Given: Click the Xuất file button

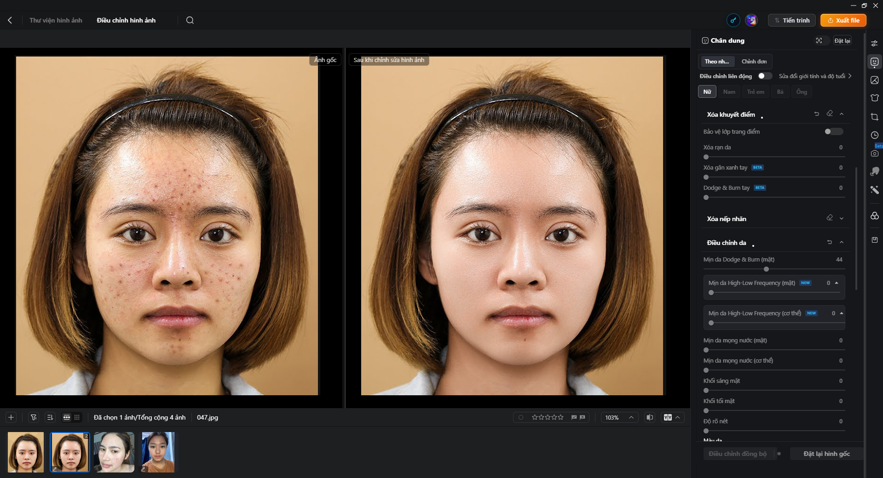Looking at the screenshot, I should [843, 20].
